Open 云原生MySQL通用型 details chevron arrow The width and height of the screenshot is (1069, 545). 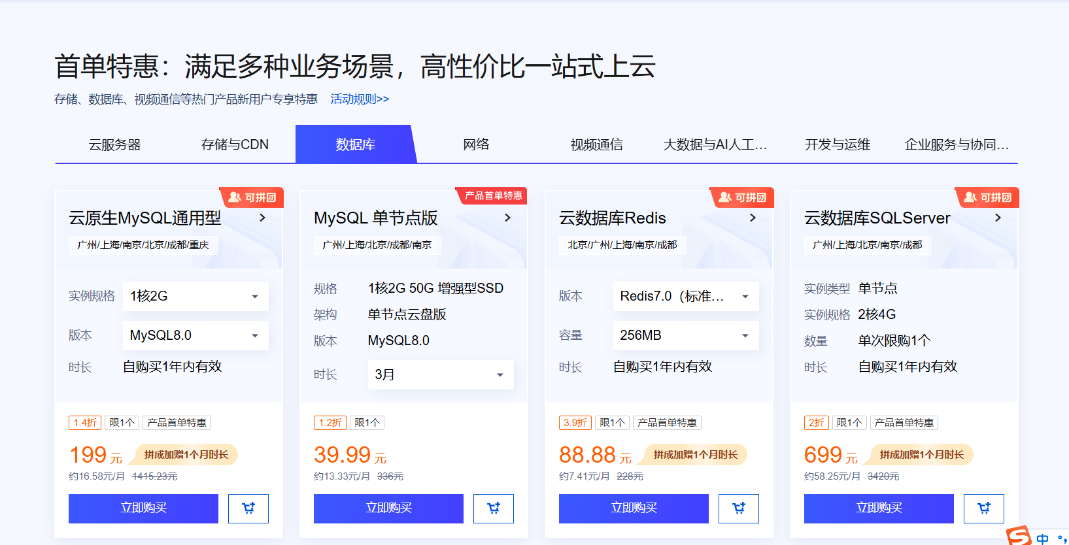tap(262, 218)
